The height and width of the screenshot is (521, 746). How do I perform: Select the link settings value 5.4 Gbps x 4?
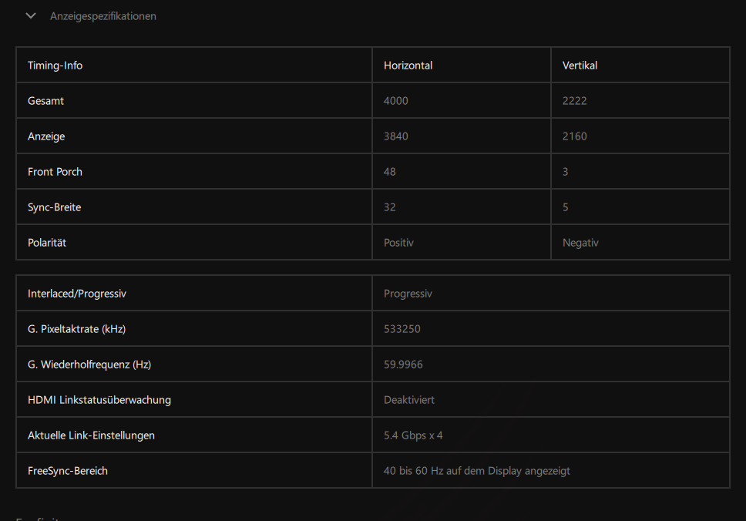pyautogui.click(x=413, y=435)
